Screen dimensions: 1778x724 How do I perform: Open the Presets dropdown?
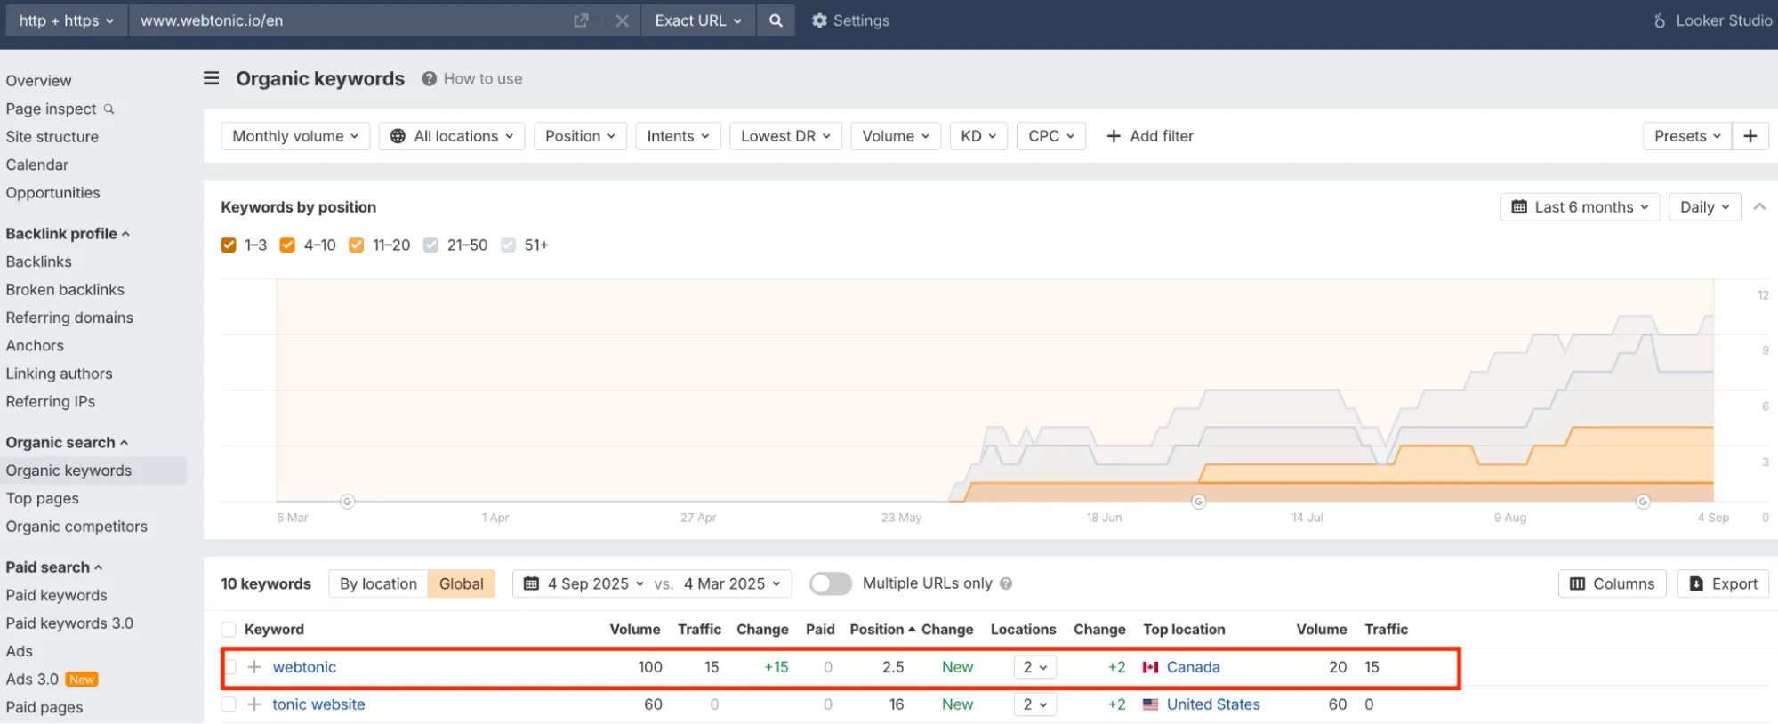(1687, 136)
